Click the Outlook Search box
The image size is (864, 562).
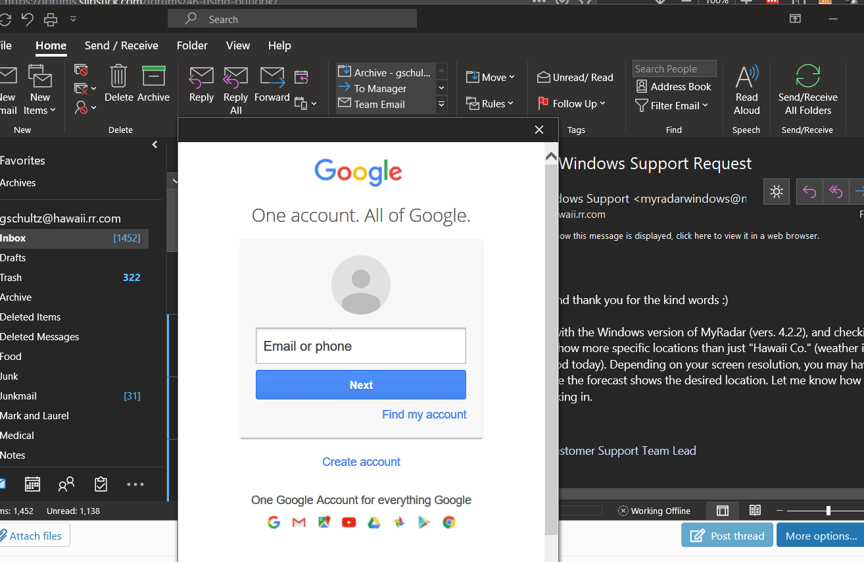click(x=292, y=19)
